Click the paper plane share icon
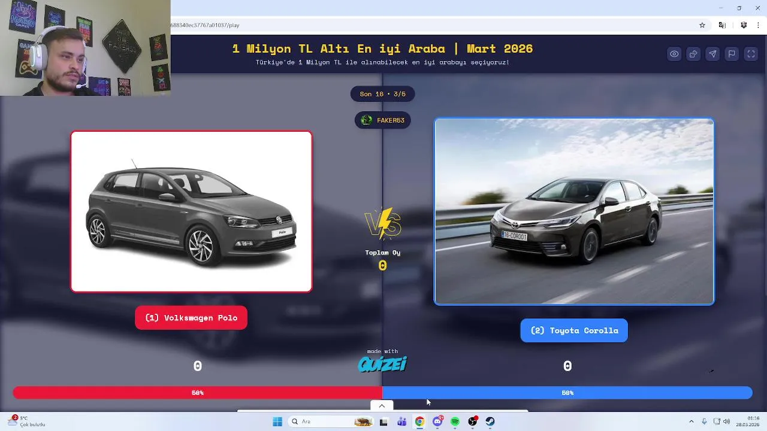This screenshot has height=431, width=767. pos(712,54)
